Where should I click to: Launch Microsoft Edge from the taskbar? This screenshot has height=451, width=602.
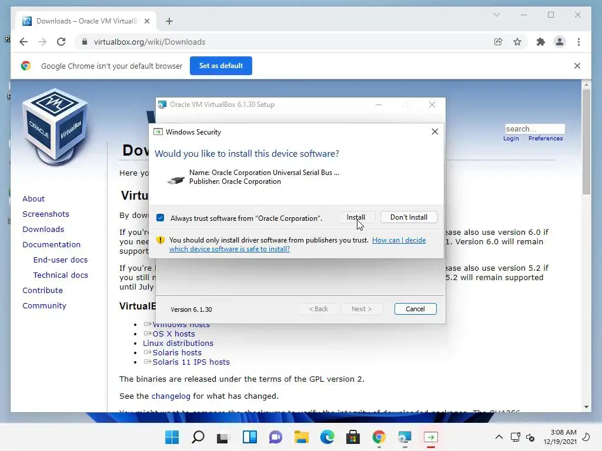[x=327, y=437]
